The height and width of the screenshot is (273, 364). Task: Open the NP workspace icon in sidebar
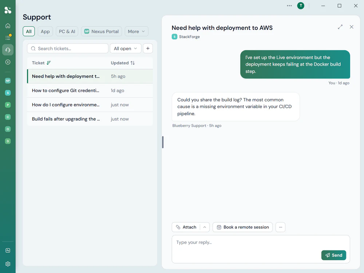click(x=8, y=81)
